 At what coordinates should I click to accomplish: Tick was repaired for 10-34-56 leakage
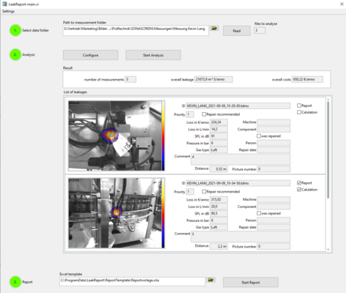(259, 213)
